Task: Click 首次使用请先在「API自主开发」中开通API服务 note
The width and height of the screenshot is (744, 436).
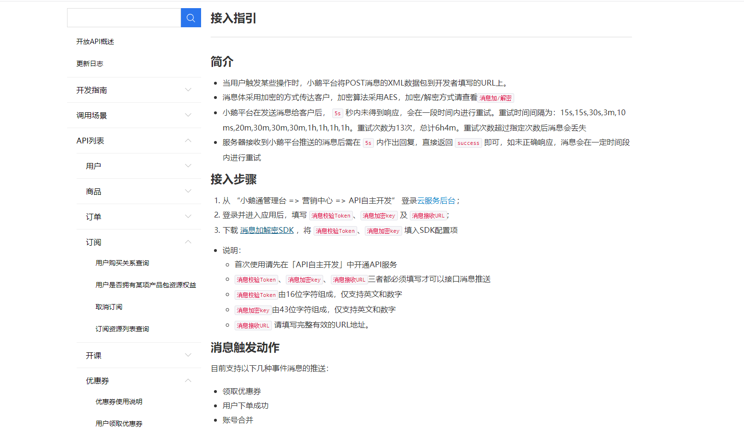Action: click(x=316, y=265)
